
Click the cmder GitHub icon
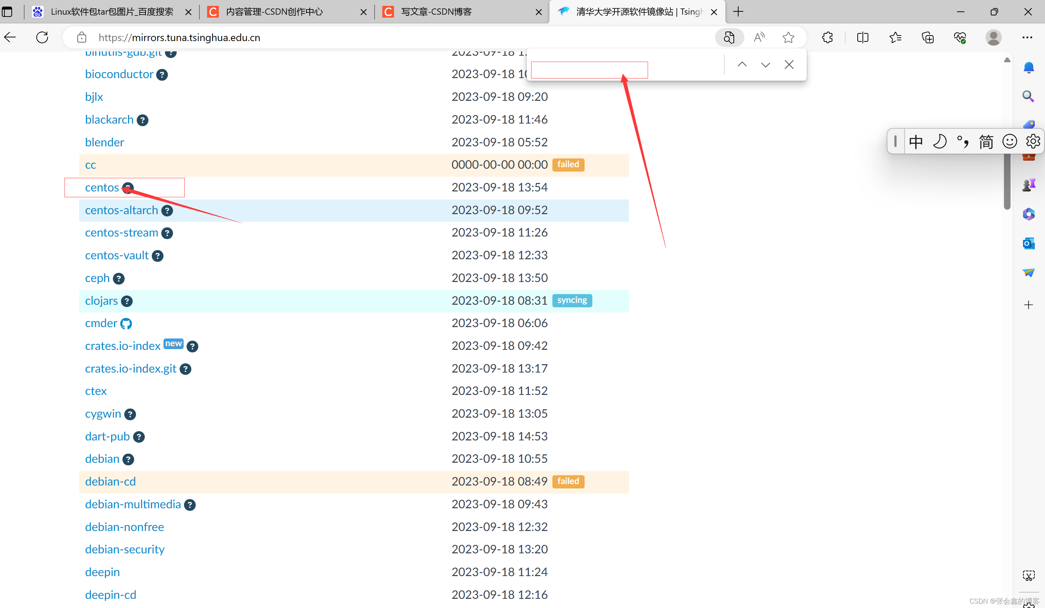[126, 323]
